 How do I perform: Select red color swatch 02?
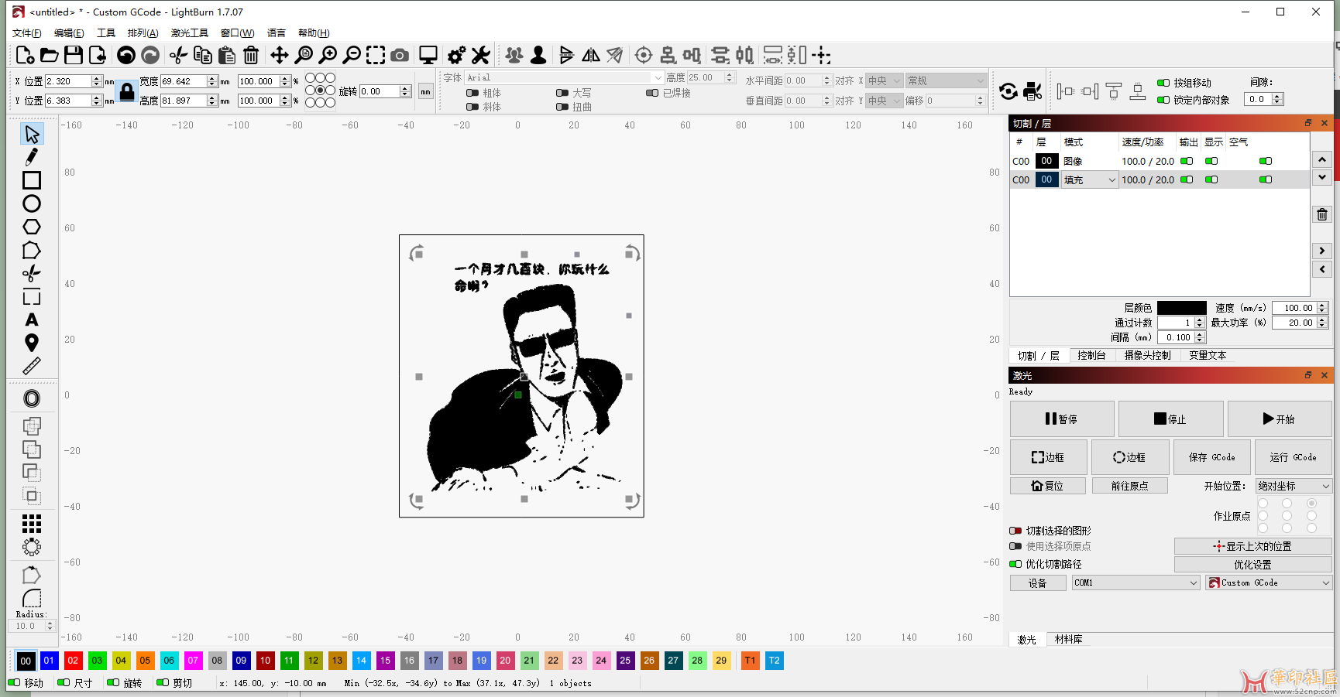tap(73, 661)
